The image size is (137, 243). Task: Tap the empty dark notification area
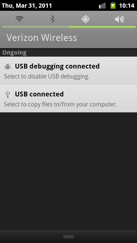pyautogui.click(x=68, y=171)
